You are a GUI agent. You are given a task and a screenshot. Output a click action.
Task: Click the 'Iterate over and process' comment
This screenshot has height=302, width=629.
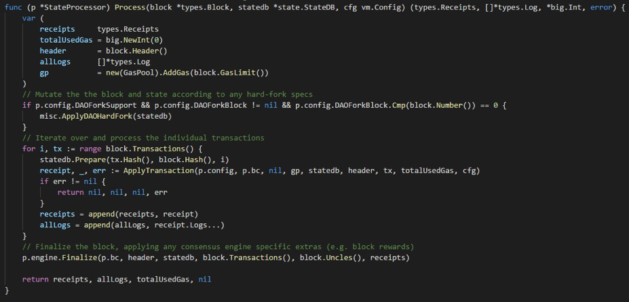pyautogui.click(x=143, y=138)
